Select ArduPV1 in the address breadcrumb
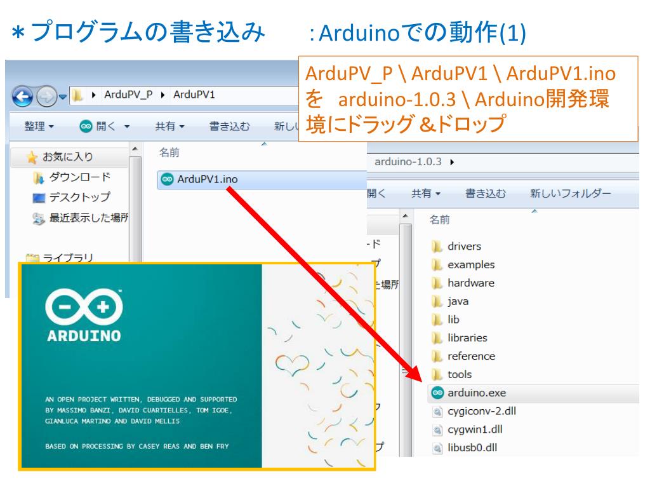This screenshot has width=650, height=488. pos(194,95)
